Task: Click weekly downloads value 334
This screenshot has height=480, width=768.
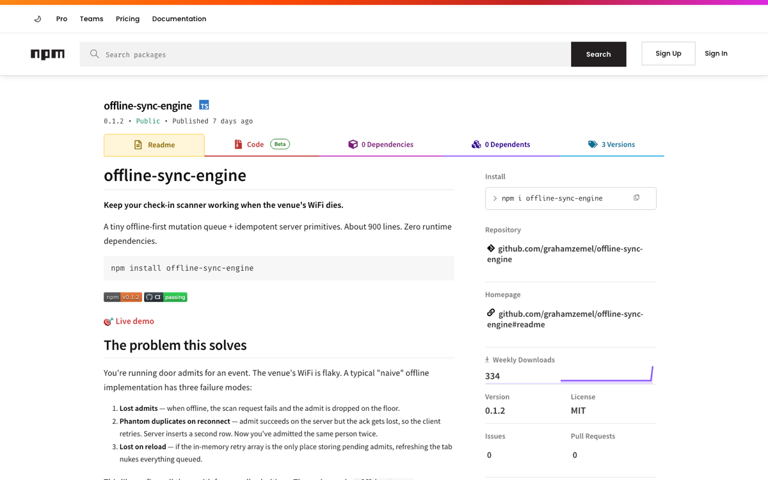Action: coord(492,376)
